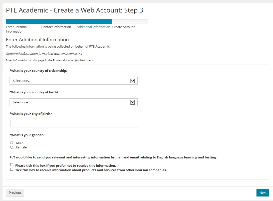The image size is (273, 201).
Task: Jump to the Create Account step
Action: tap(123, 27)
